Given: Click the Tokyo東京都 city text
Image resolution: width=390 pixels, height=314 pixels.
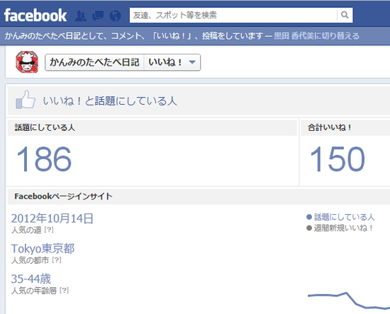Looking at the screenshot, I should [43, 248].
